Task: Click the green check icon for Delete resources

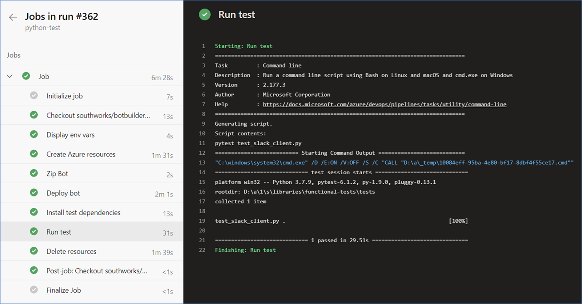Action: 34,251
